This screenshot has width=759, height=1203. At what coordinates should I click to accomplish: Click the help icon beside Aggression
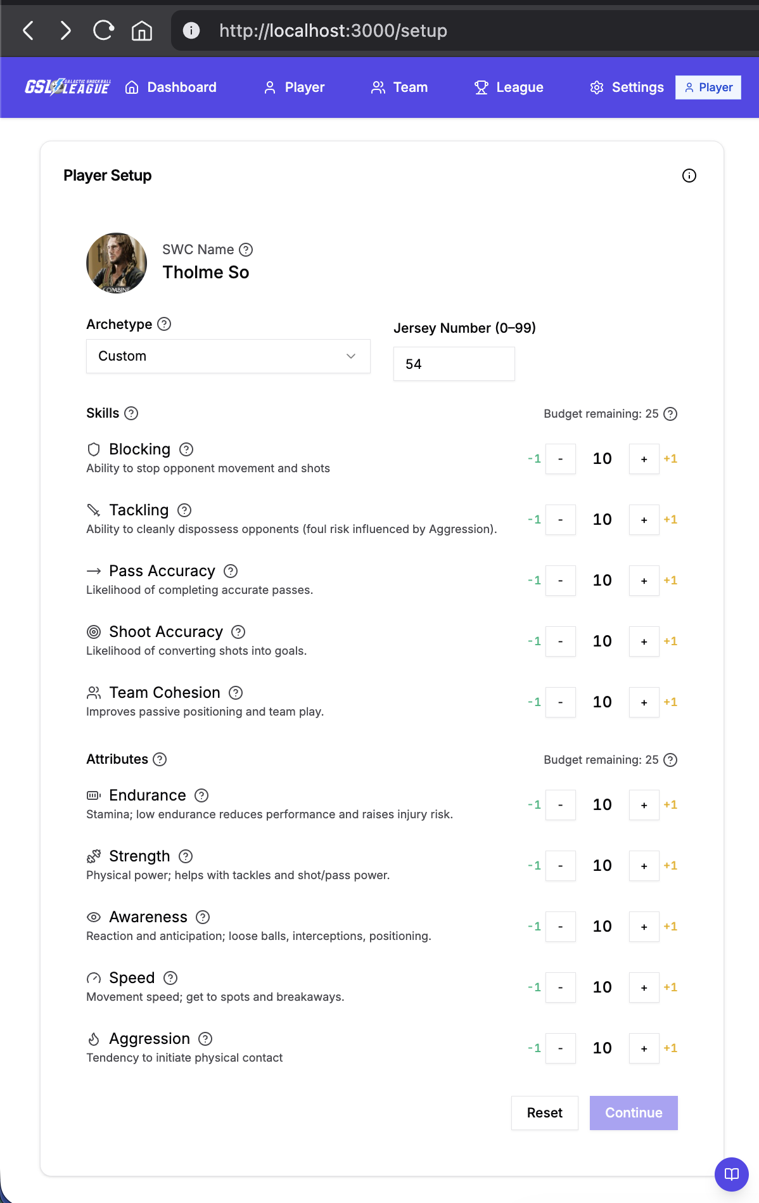point(205,1039)
